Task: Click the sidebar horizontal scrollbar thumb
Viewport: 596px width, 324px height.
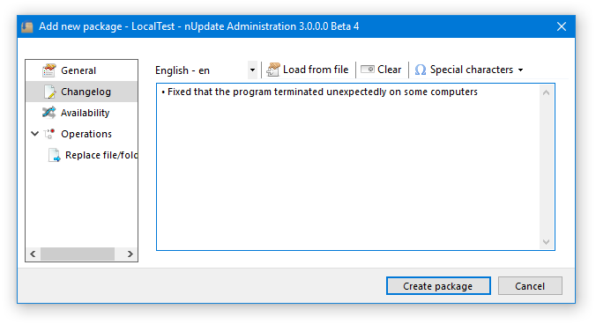Action: coord(78,254)
